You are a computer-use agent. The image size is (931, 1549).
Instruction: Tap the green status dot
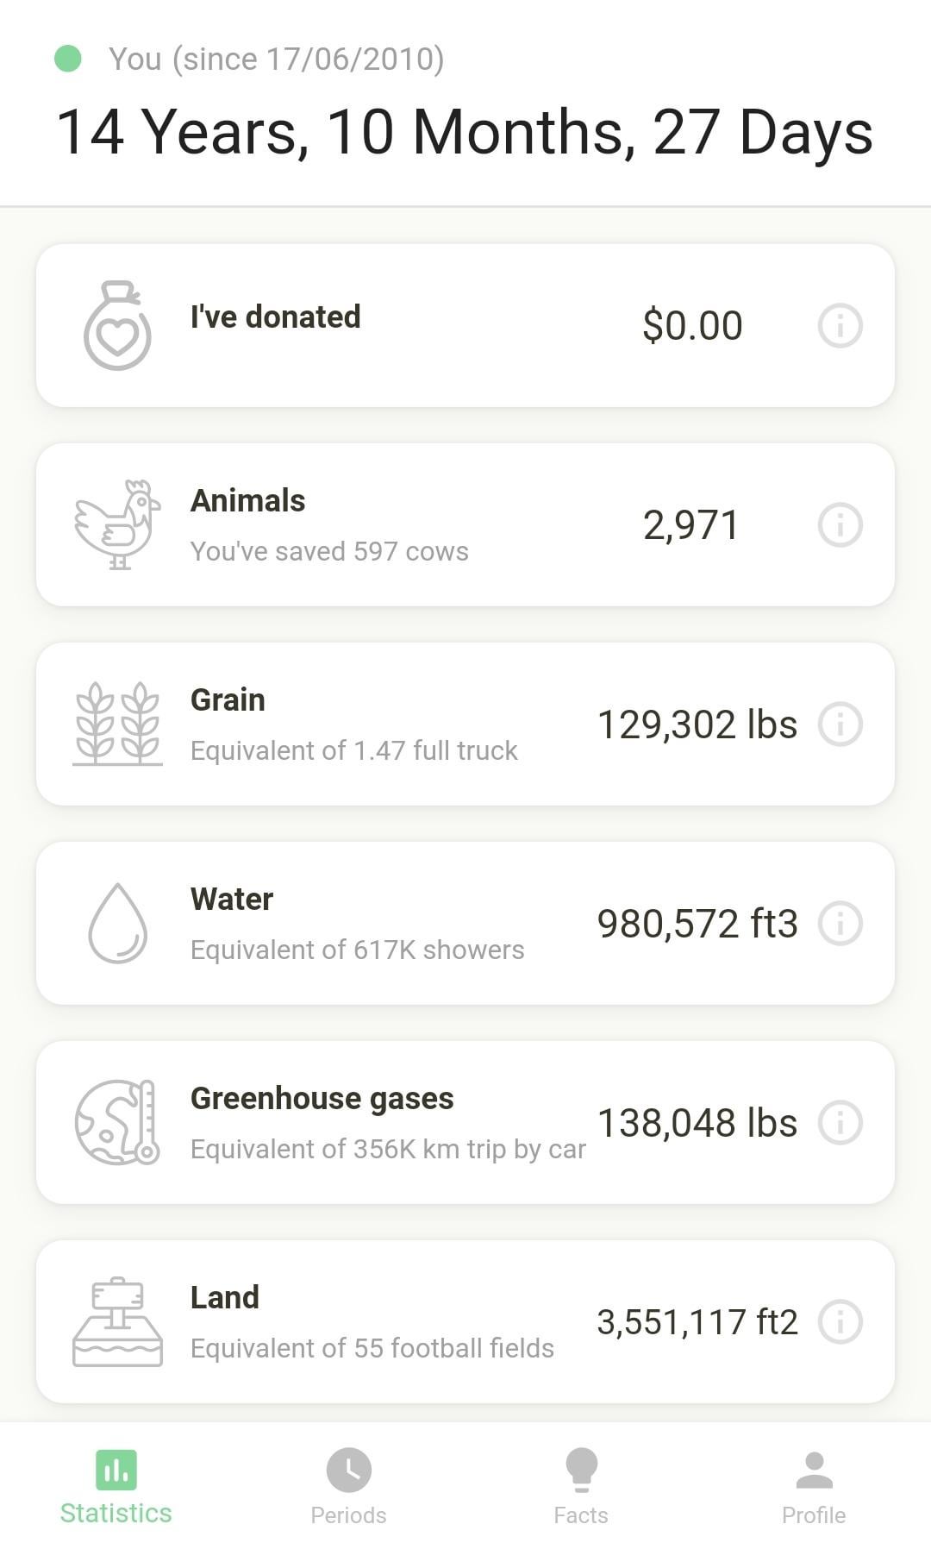68,59
